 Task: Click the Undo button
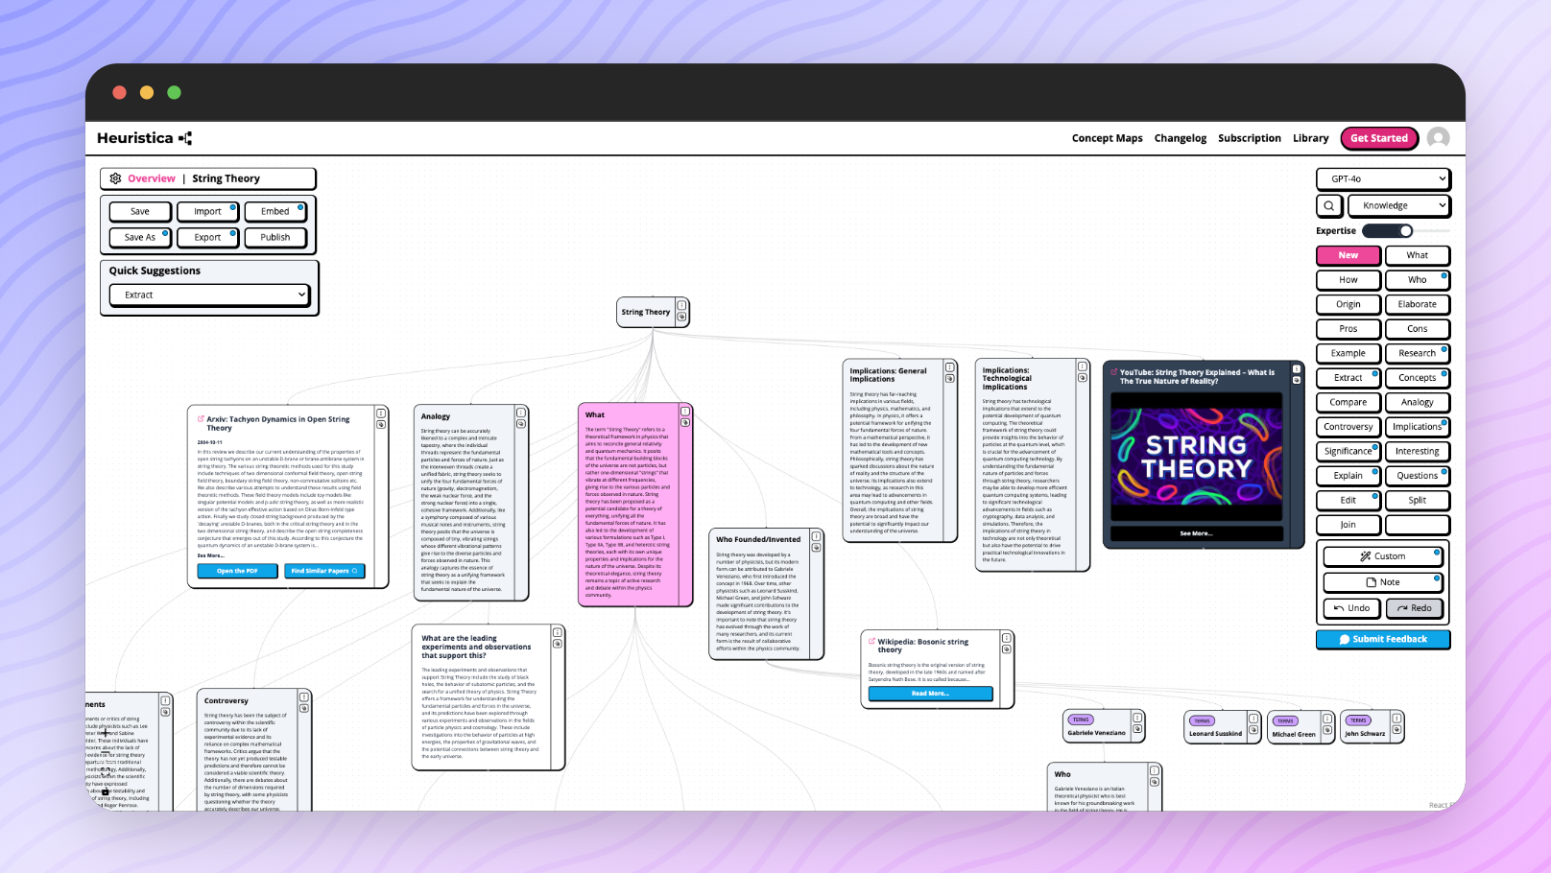[1351, 608]
